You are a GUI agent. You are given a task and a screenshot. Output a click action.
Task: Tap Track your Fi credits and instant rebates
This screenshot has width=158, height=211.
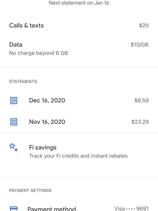[78, 156]
